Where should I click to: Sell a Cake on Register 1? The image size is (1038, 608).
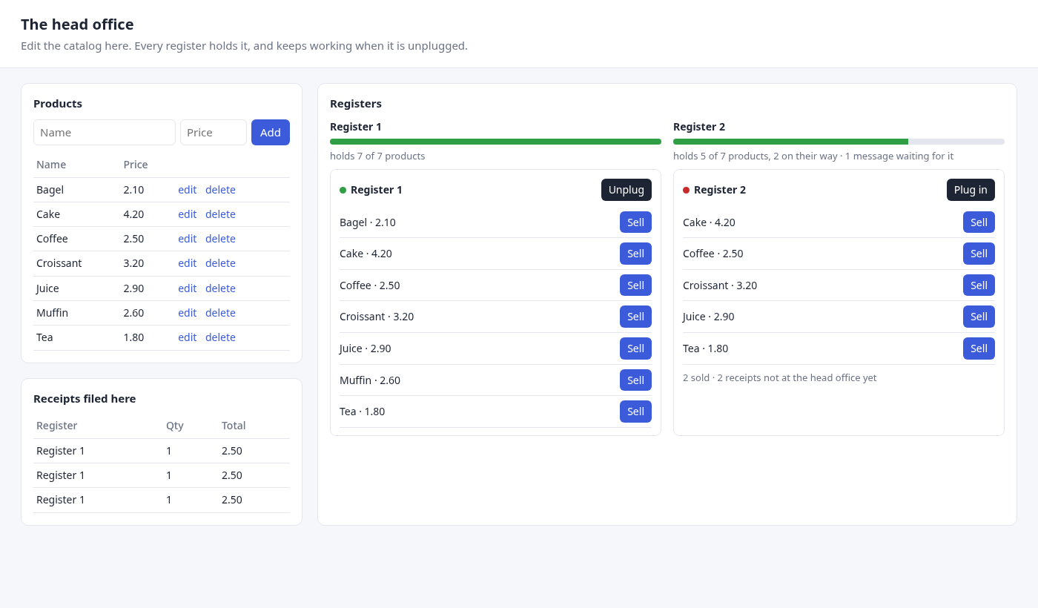pyautogui.click(x=635, y=254)
